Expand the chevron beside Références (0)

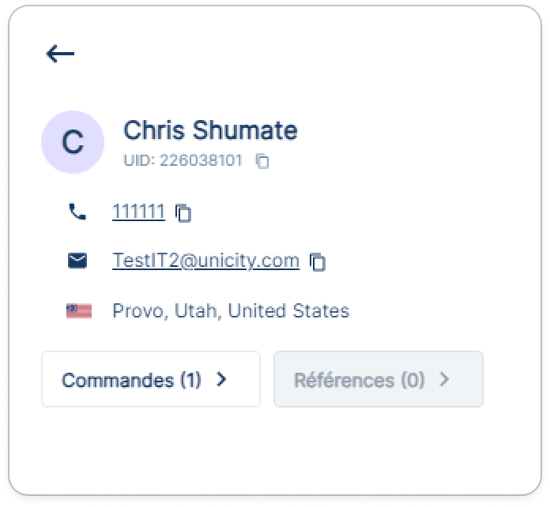444,380
